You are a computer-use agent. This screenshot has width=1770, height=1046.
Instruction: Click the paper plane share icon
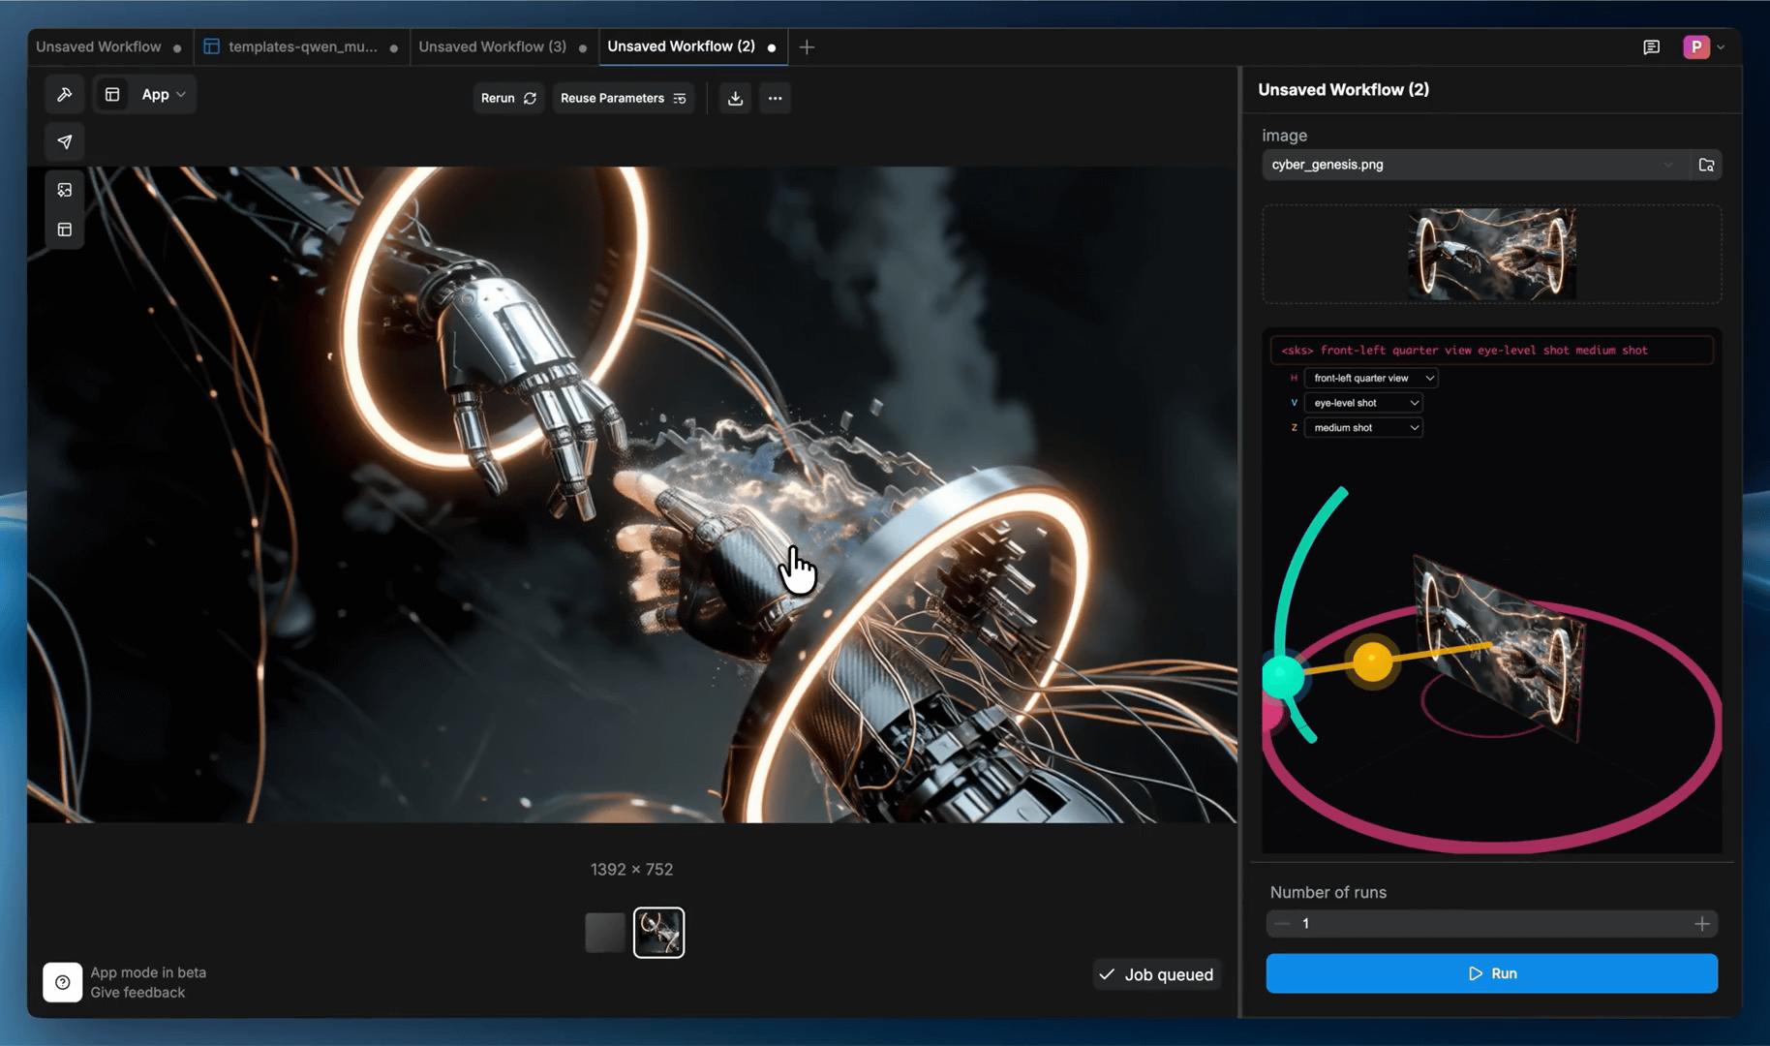[x=64, y=142]
